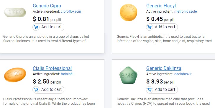Add Cialis Professional to cart
Viewport: 215px width, 108px height.
[x=48, y=90]
